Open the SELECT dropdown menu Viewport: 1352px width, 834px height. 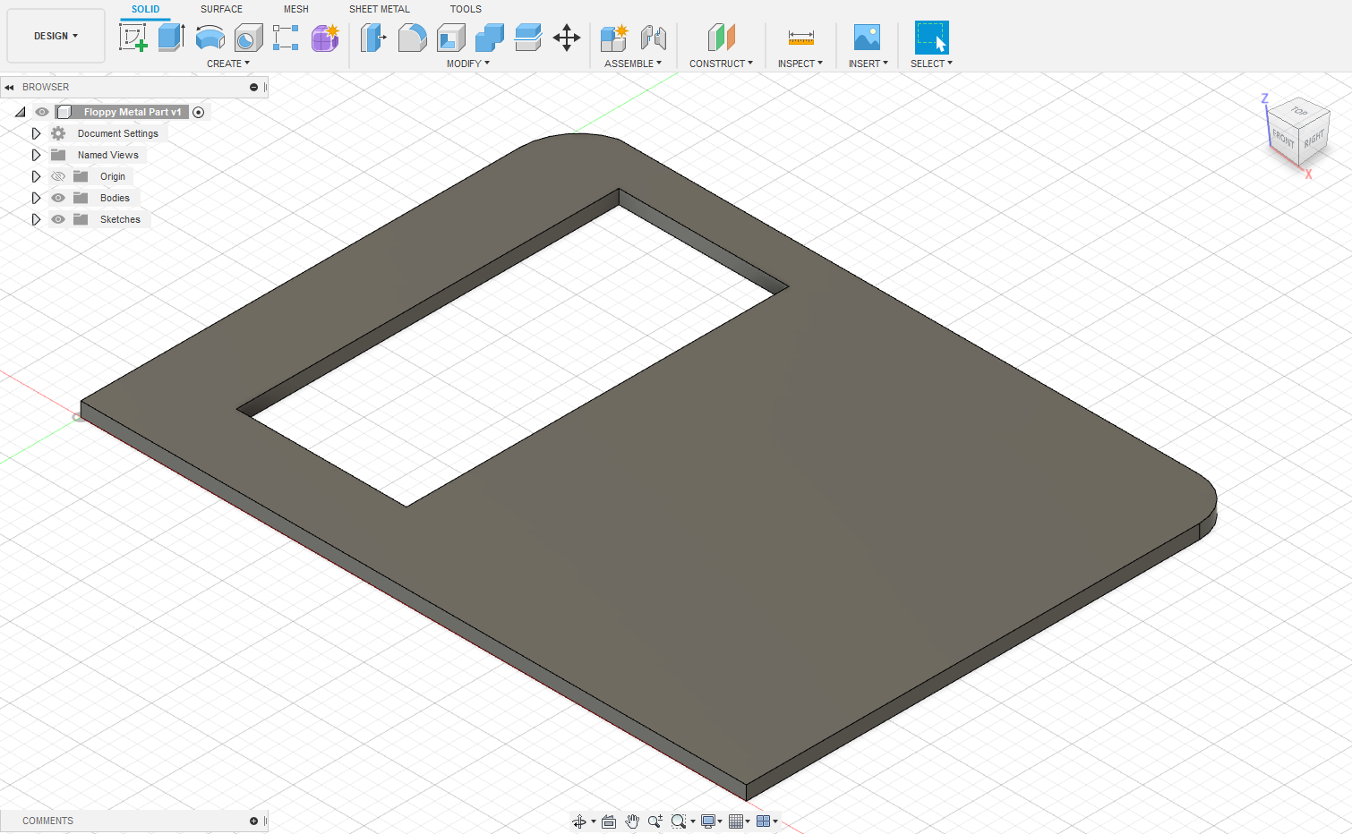[931, 64]
